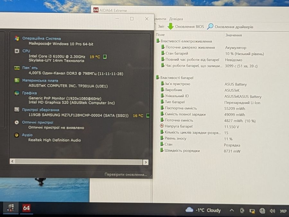This screenshot has width=289, height=217.
Task: Click the network globe tray icon
Action: 262,211
